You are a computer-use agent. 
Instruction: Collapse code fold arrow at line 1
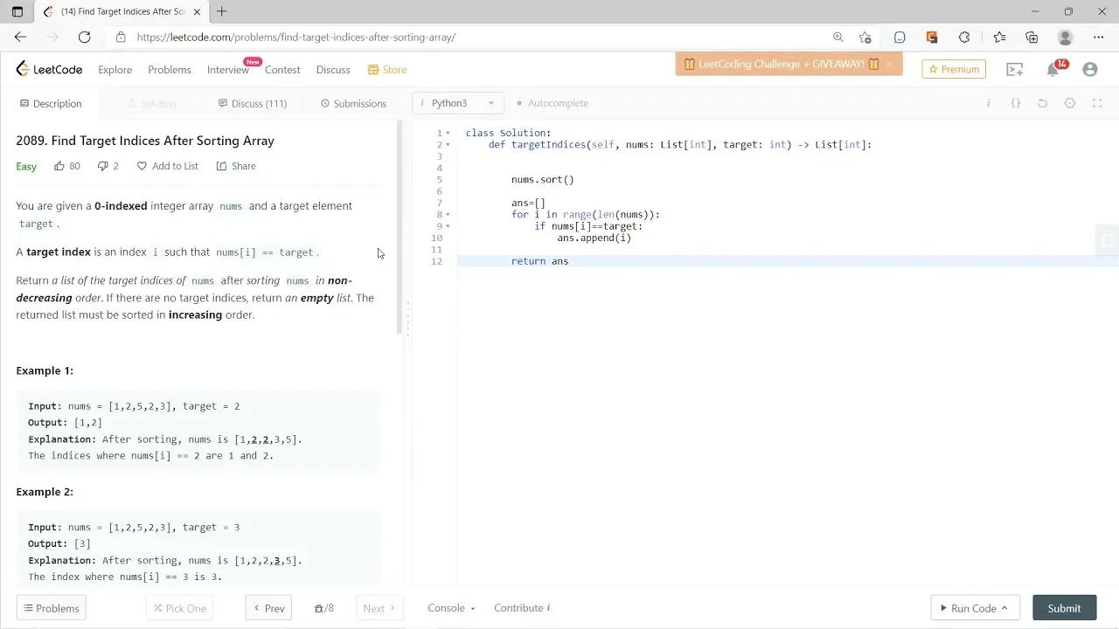click(x=448, y=133)
